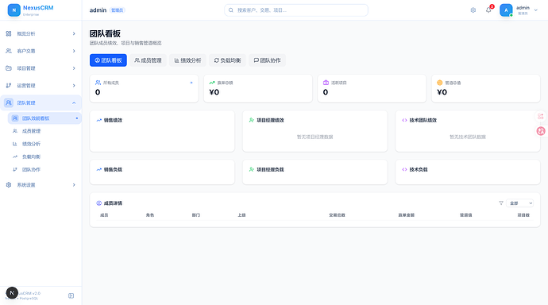Click the 成员 column header
This screenshot has height=305, width=548.
pos(104,215)
